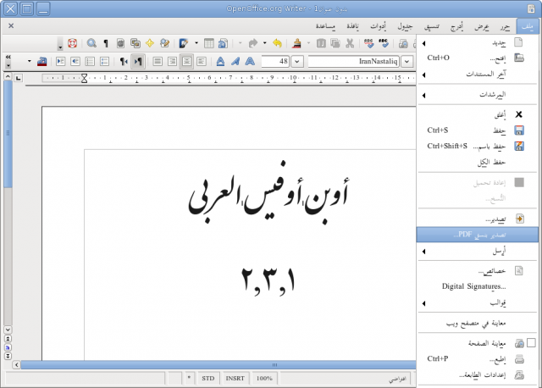
Task: Expand the جديد (New) submenu
Action: [x=477, y=43]
